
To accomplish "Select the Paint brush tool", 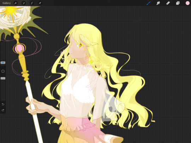I will click(149, 3).
